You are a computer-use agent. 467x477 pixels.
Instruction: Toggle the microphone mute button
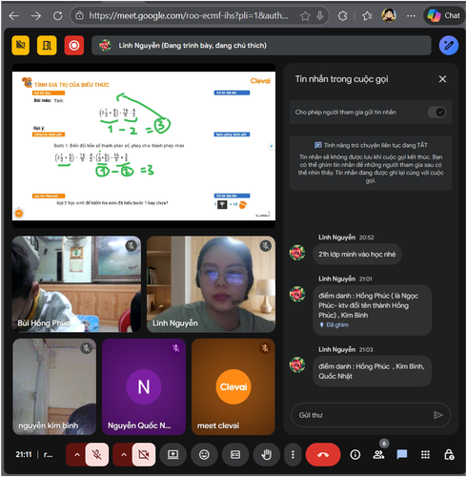[x=97, y=455]
